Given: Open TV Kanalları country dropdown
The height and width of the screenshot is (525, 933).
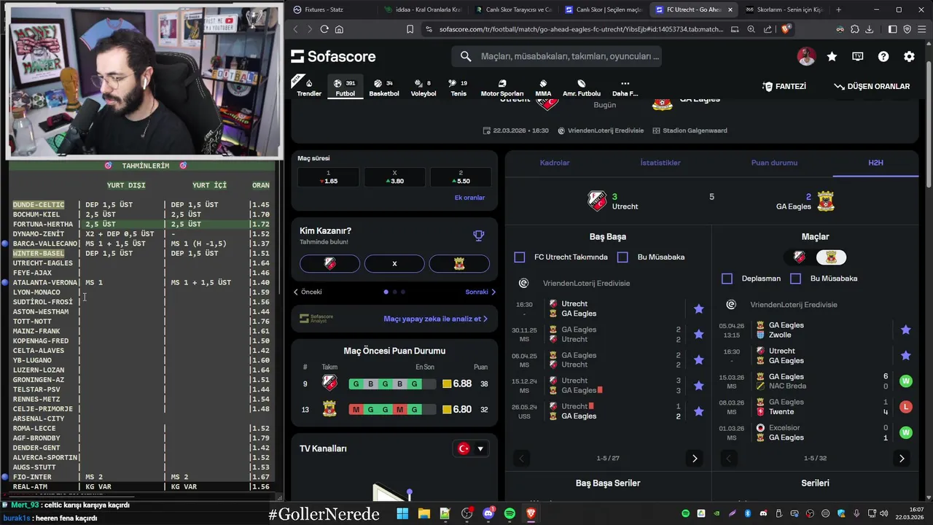Looking at the screenshot, I should tap(471, 448).
